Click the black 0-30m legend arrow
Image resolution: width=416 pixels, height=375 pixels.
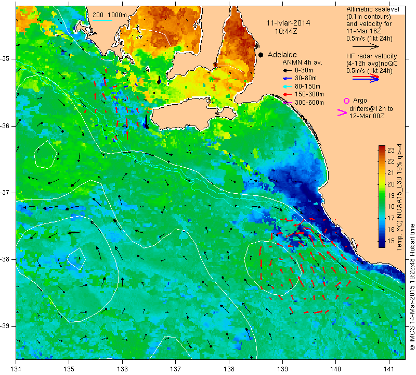pos(287,70)
